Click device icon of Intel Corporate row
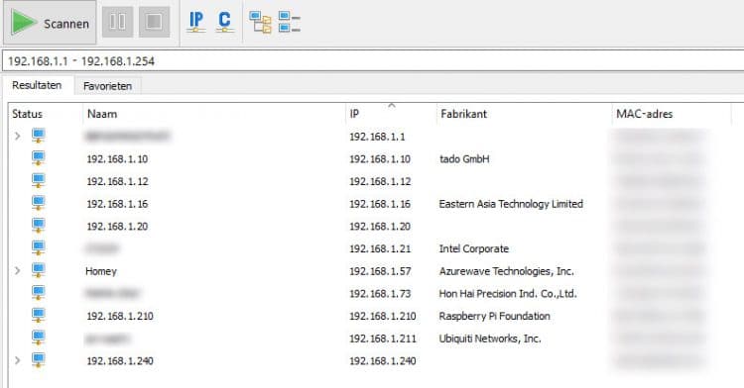 point(39,248)
